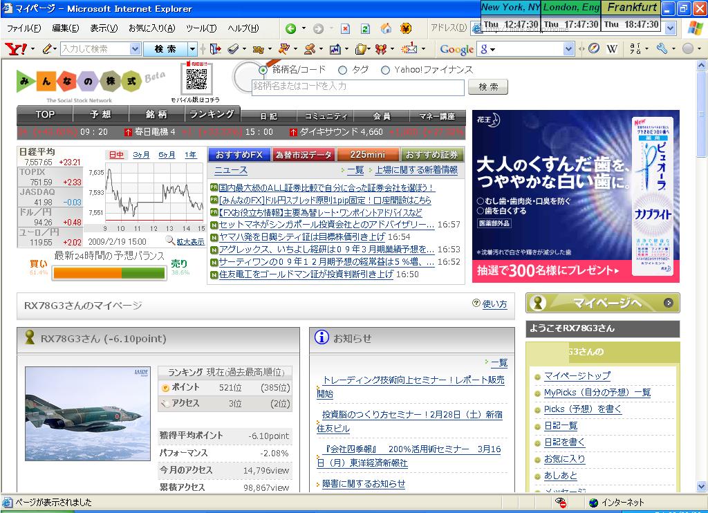The image size is (708, 513).
Task: Open the MyPicks（自分の予想）一覧 link
Action: [x=597, y=393]
